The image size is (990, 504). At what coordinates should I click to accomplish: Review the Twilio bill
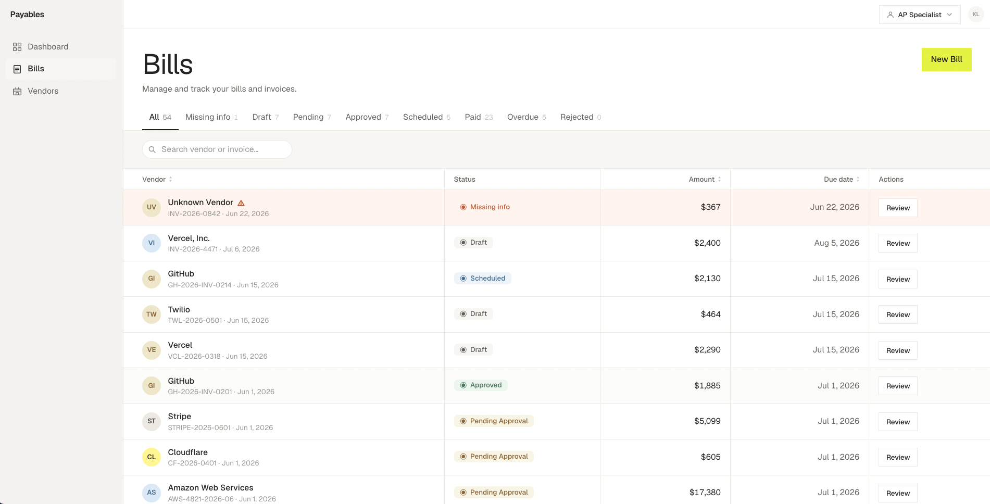[x=898, y=314]
